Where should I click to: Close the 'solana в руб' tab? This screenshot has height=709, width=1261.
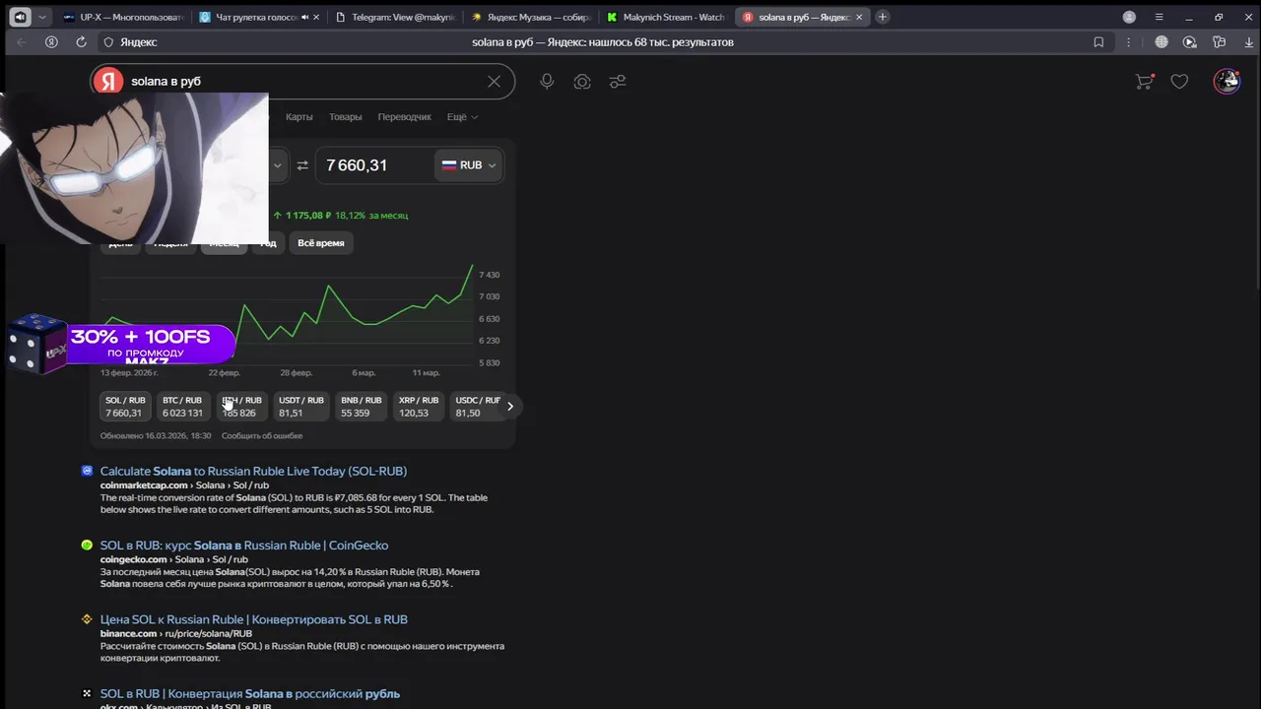pyautogui.click(x=861, y=17)
